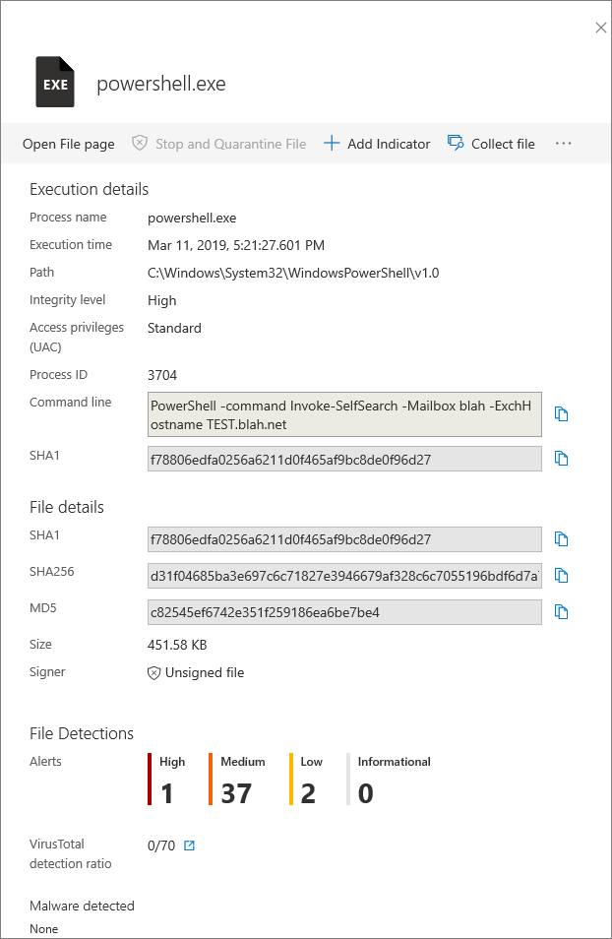
Task: Click the MD5 hash field
Action: (344, 612)
